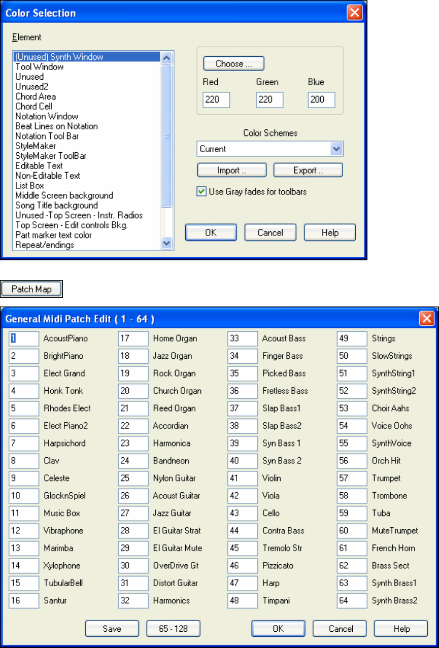This screenshot has width=439, height=648.
Task: Click the Celeste patch number field
Action: click(24, 478)
